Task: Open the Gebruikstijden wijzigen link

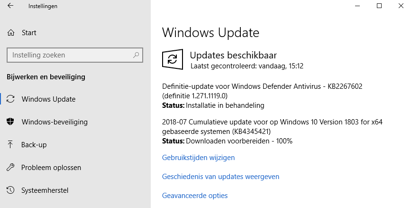Action: tap(198, 158)
